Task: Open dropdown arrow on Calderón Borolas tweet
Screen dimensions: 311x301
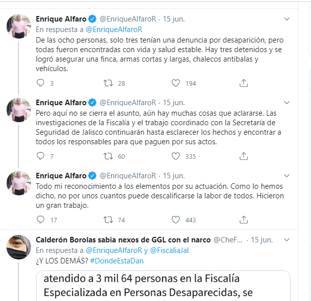Action: click(x=286, y=240)
